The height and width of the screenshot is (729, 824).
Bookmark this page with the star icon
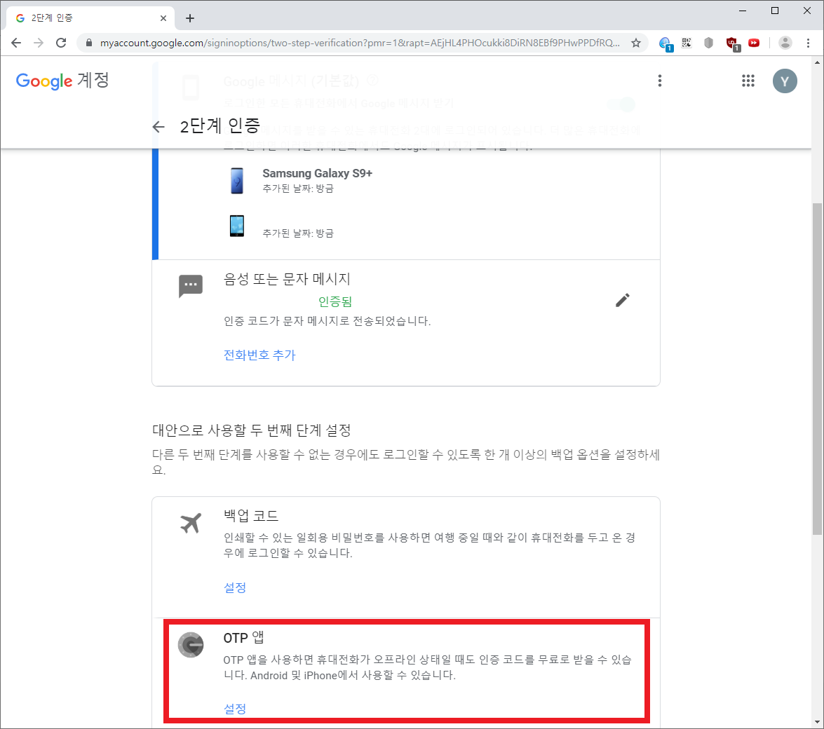point(636,43)
